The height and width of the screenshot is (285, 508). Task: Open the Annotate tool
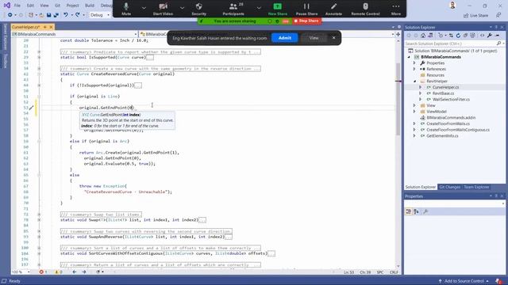(x=333, y=9)
